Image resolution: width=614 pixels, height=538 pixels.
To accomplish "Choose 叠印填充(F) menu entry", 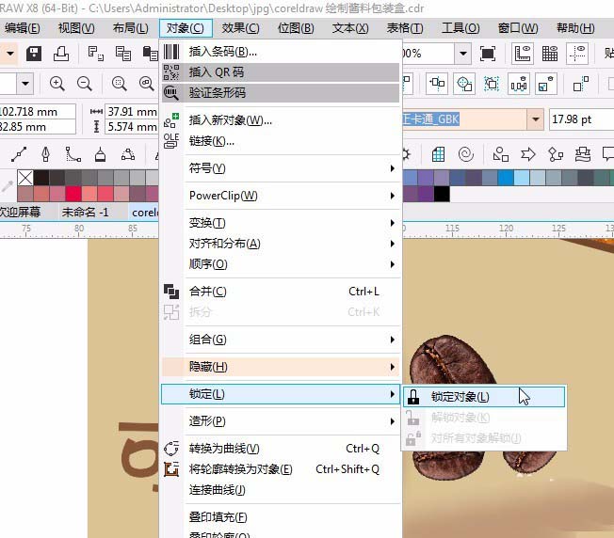I will coord(281,517).
